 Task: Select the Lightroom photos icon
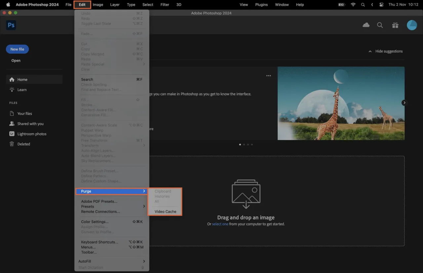pos(12,134)
